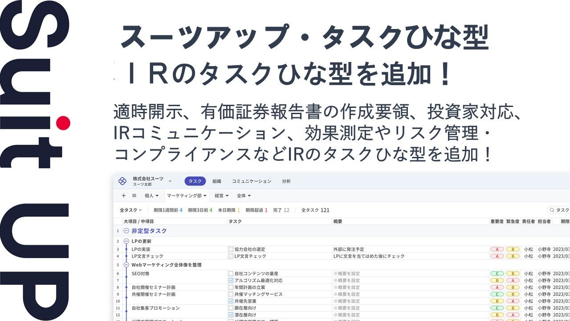The image size is (570, 321).
Task: Check the LP文言チェック task checkbox
Action: click(231, 256)
